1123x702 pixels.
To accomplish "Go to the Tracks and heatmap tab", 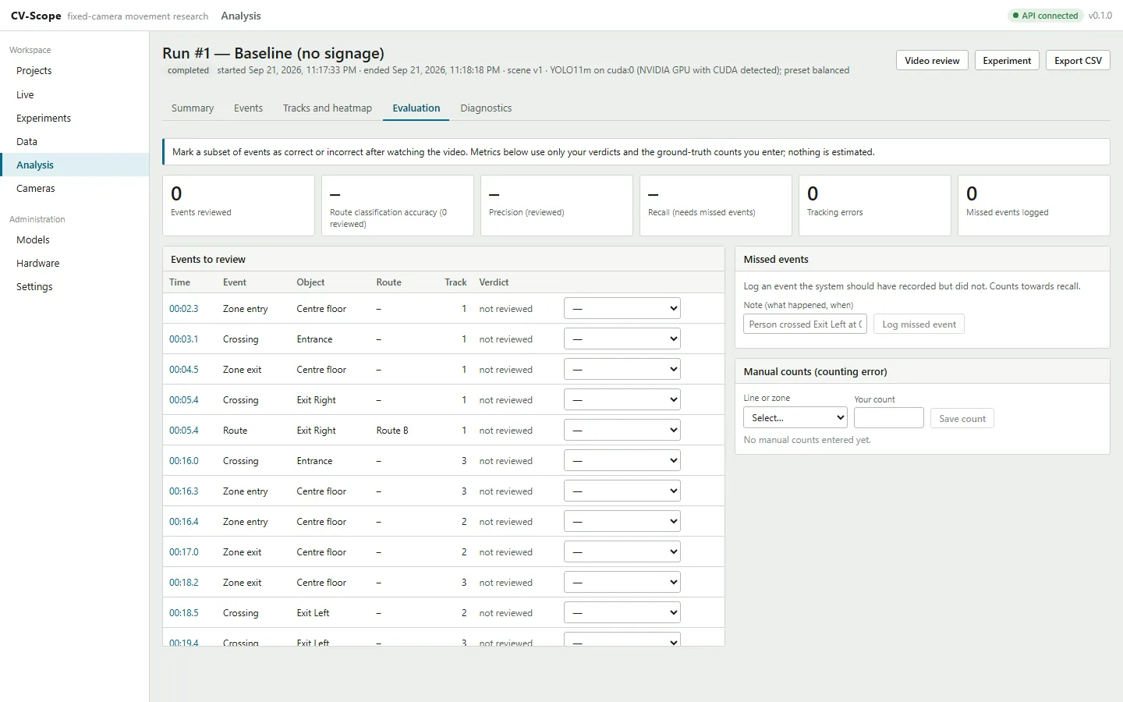I will pos(328,108).
